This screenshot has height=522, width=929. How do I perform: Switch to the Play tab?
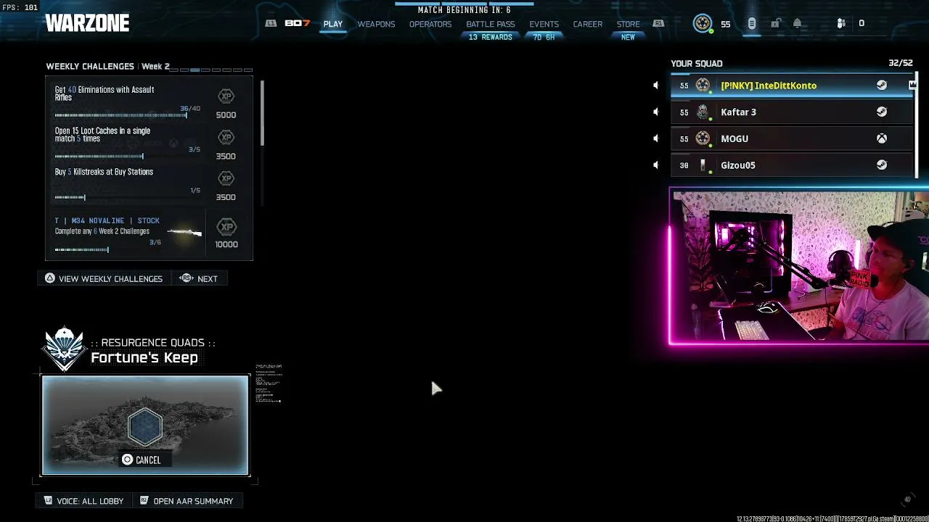click(x=333, y=24)
